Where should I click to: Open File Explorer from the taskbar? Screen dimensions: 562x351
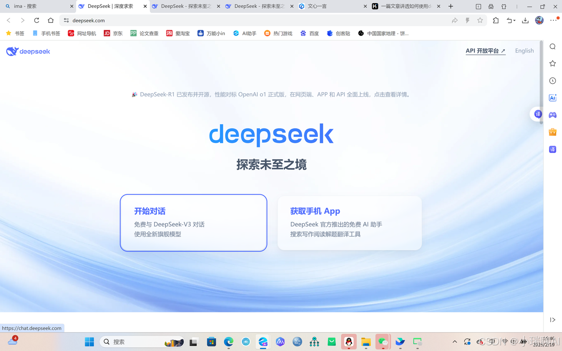366,342
